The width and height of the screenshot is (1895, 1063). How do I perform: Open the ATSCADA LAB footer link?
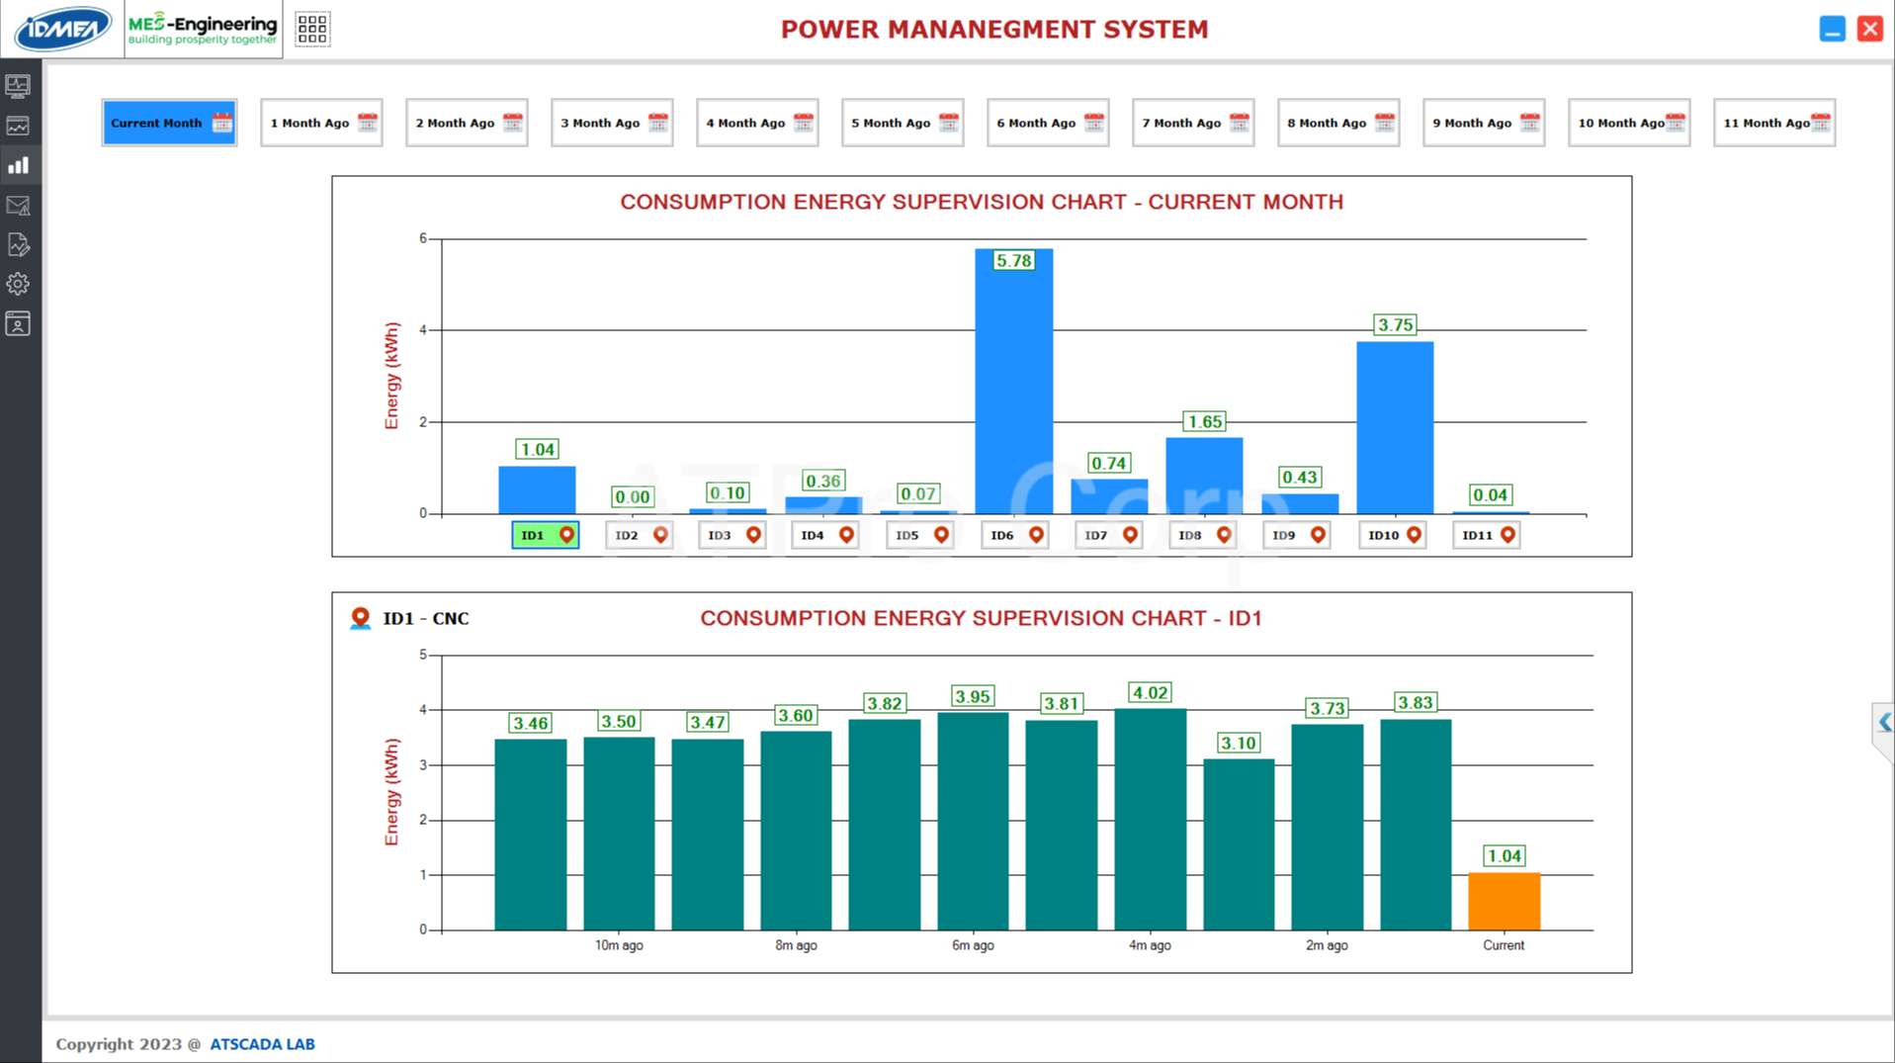tap(262, 1044)
